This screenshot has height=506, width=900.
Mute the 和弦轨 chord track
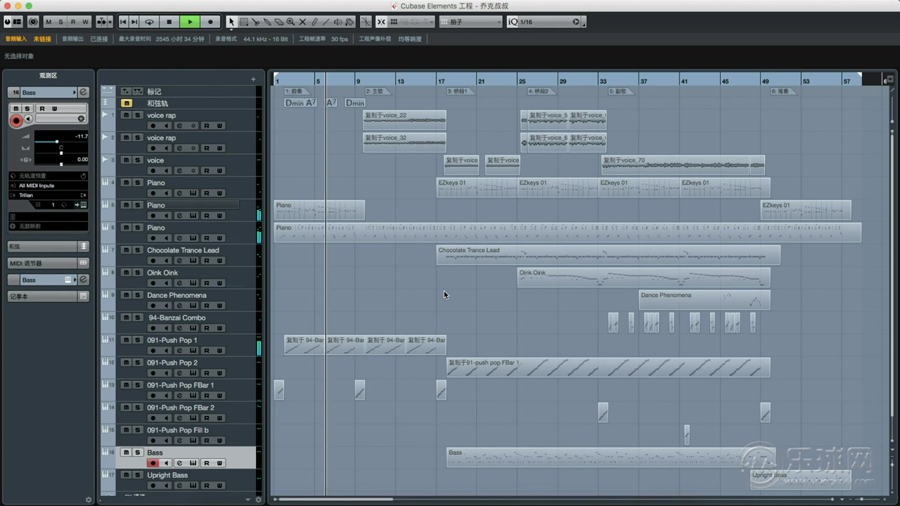pos(126,103)
